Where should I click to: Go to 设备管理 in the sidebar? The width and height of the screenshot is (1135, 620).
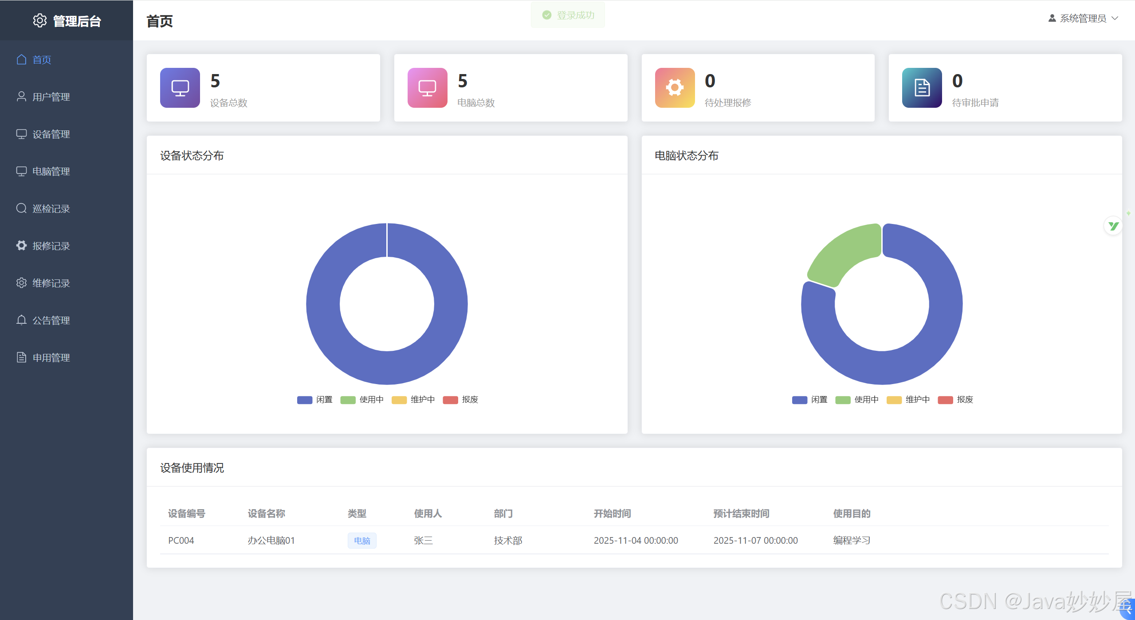tap(67, 134)
